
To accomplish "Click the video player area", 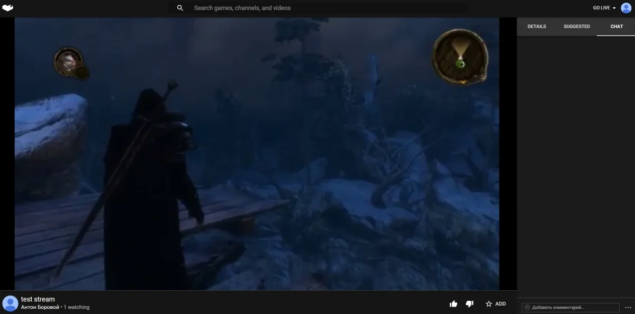I will [x=257, y=154].
